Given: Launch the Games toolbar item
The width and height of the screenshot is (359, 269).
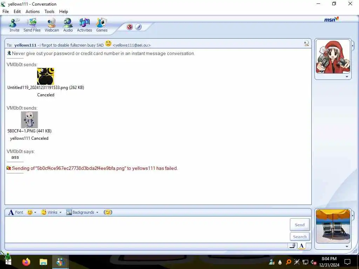Looking at the screenshot, I should 102,25.
